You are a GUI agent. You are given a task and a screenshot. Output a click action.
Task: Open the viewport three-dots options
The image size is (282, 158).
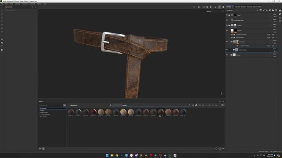[x=221, y=93]
